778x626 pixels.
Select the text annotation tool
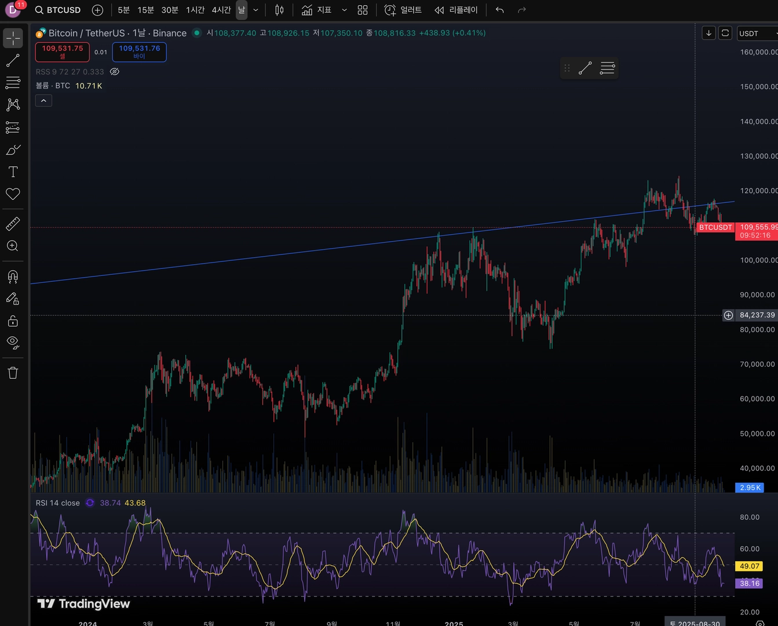click(x=13, y=172)
